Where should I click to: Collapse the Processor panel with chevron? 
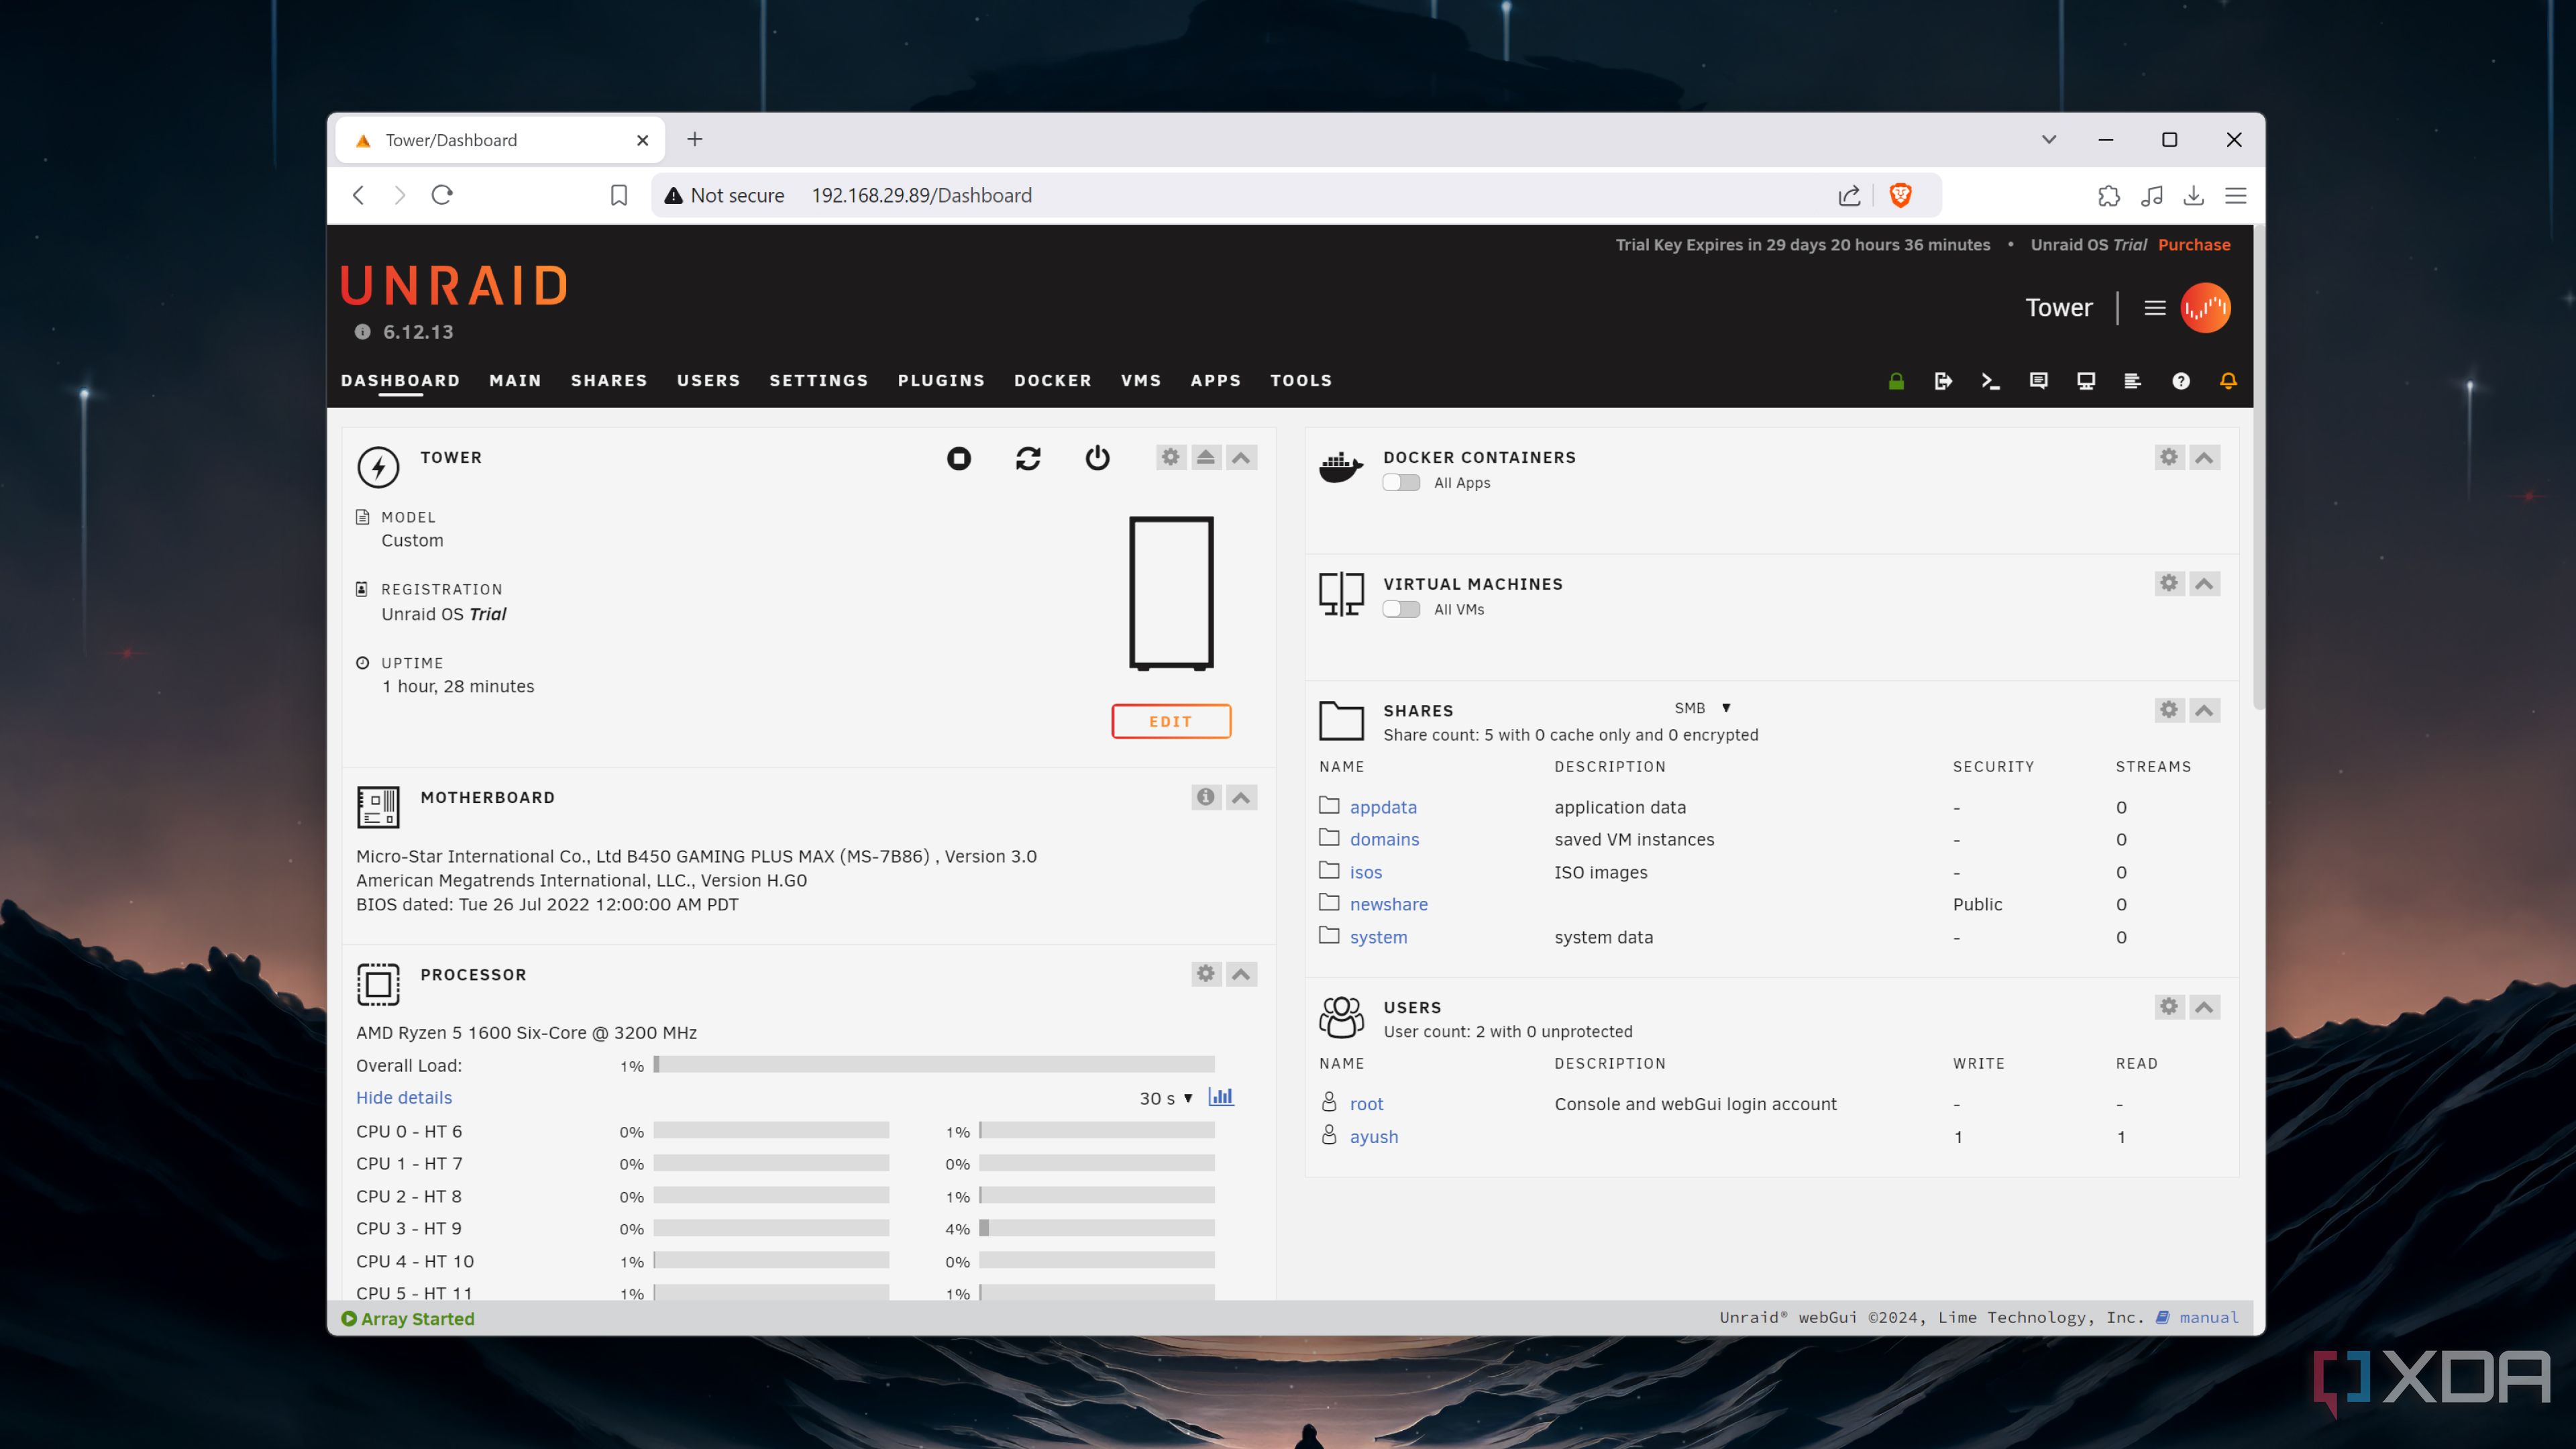(1241, 974)
